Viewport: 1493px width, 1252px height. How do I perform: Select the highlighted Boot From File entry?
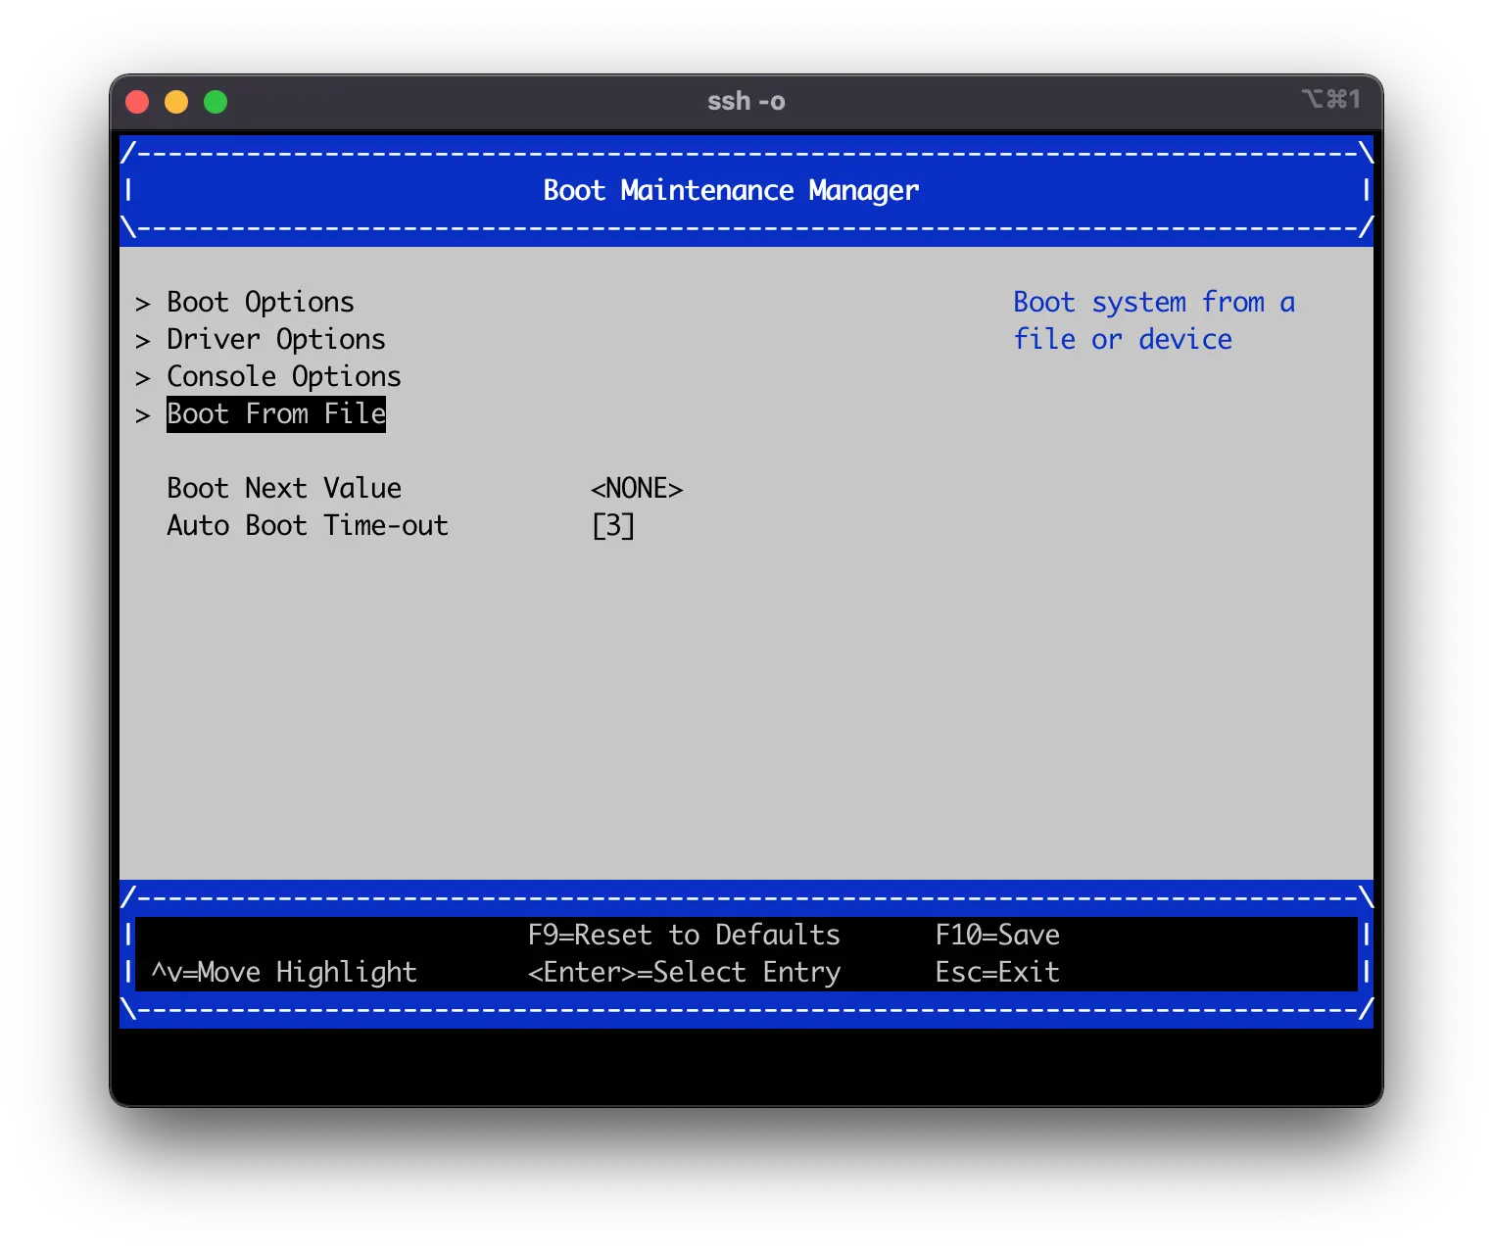276,414
